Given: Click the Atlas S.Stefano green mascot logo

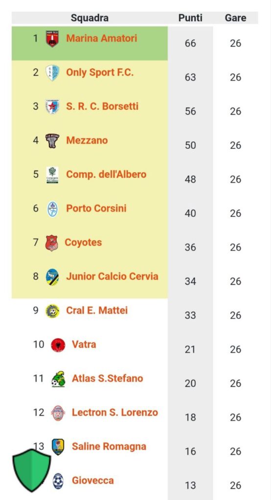Looking at the screenshot, I should [58, 379].
